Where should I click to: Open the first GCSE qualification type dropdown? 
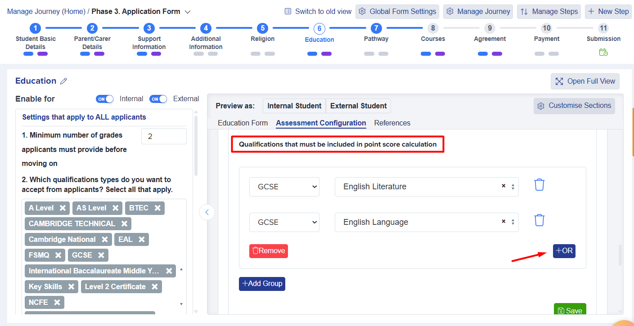(284, 187)
